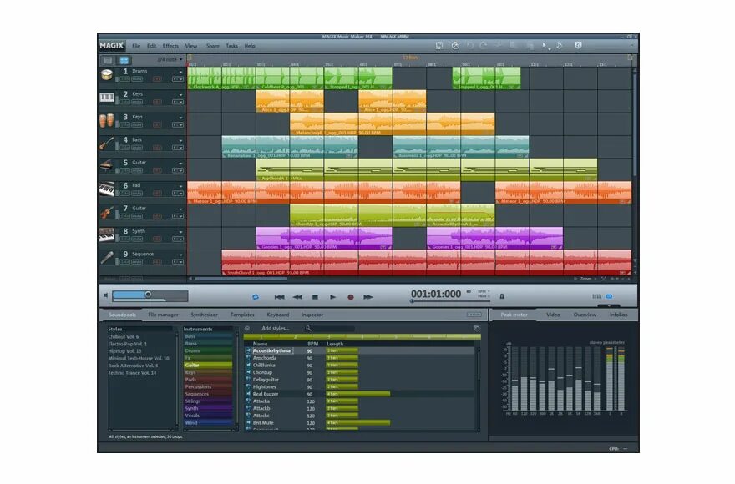Viewport: 735px width, 484px height.
Task: Open Pad track menu arrow
Action: point(180,186)
